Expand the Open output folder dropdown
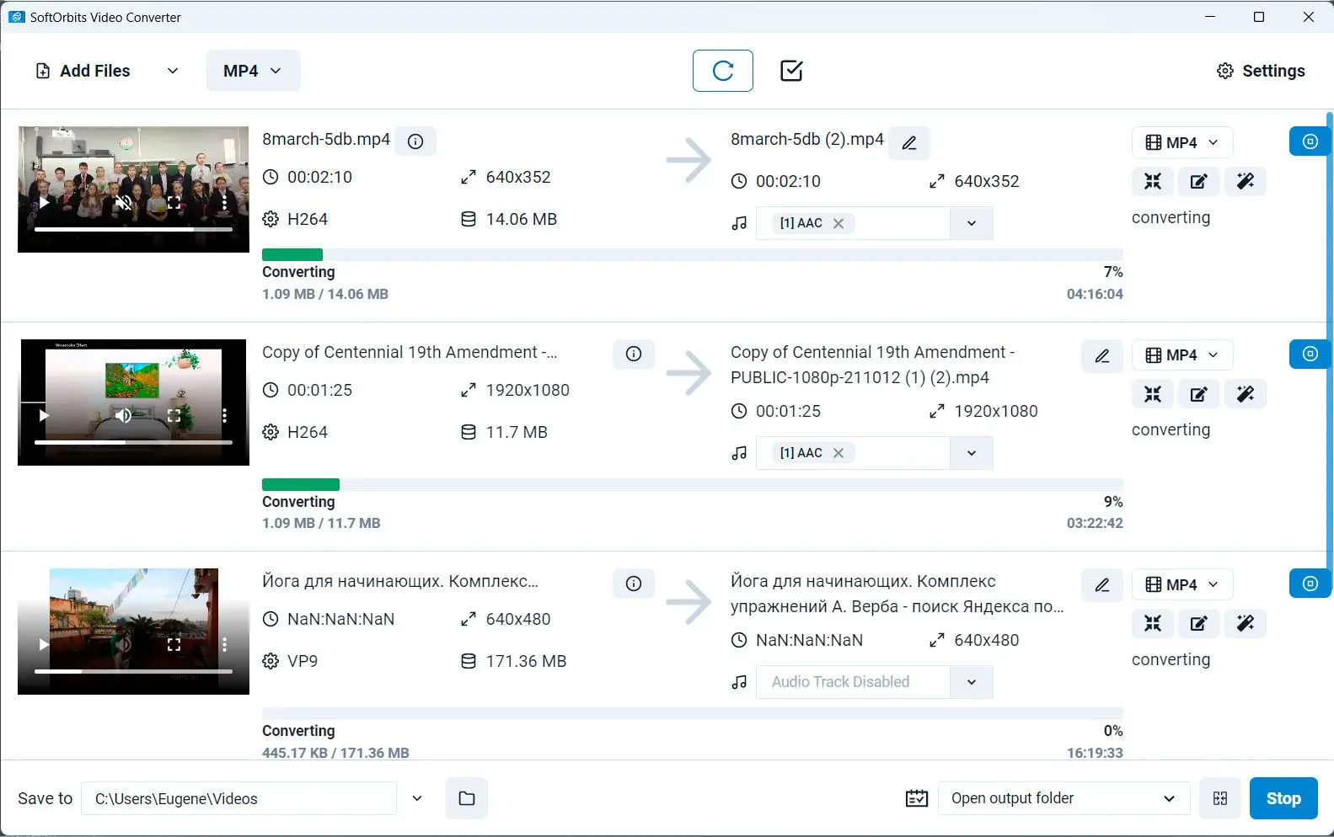Screen dimensions: 1334x837 1169,798
